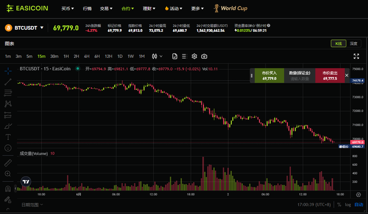Click 市价买入 market buy button
The width and height of the screenshot is (368, 214).
(270, 76)
